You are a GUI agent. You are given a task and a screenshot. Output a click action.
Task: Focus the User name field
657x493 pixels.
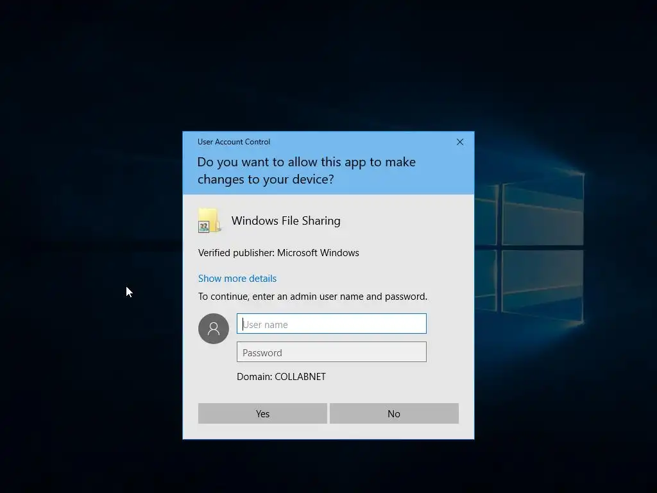tap(332, 324)
